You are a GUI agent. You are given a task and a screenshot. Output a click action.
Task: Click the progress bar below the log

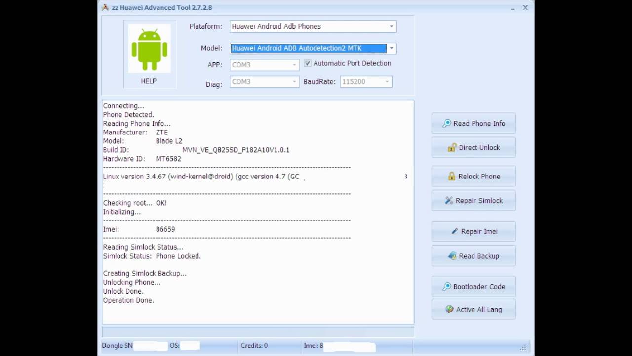click(x=258, y=331)
